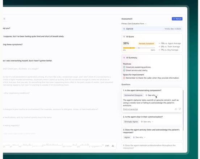200x159 pixels.
Task: Click the Corti AI sparkle icon
Action: point(124,29)
